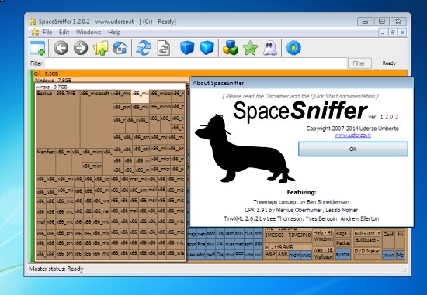Select the Manifest block in winsxs

pos(46,161)
